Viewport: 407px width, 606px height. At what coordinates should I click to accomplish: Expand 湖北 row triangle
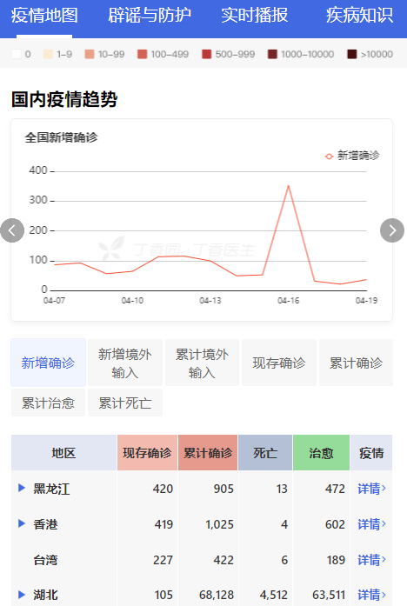pyautogui.click(x=22, y=595)
